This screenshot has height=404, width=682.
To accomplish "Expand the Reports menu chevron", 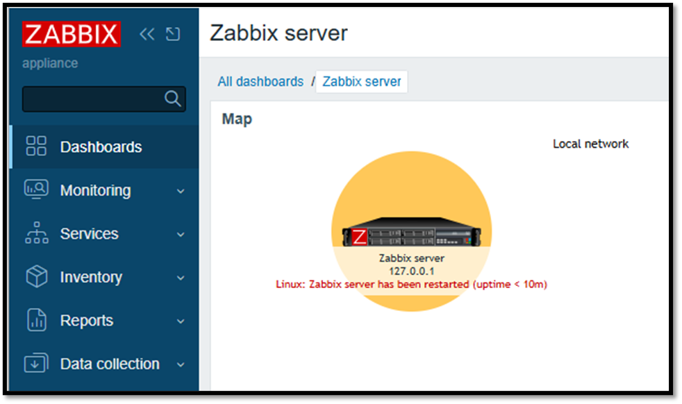I will (181, 321).
